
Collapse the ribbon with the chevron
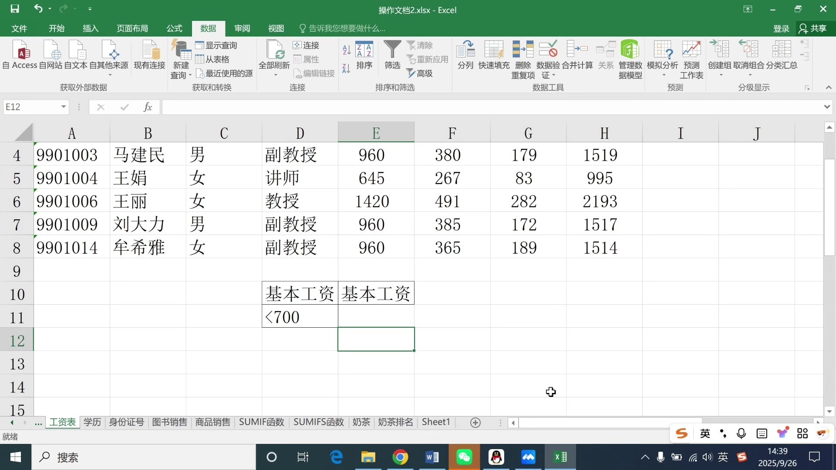[x=829, y=87]
